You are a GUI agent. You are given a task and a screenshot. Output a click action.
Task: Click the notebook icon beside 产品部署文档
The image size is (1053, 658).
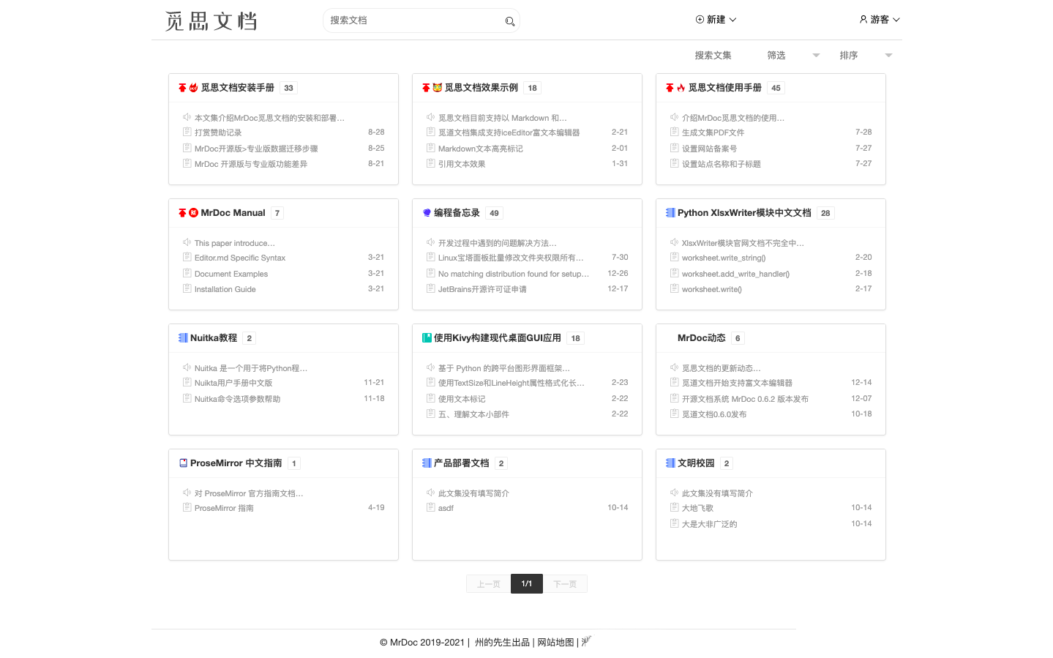[x=427, y=463]
